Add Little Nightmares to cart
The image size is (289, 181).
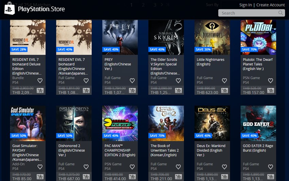pyautogui.click(x=224, y=90)
